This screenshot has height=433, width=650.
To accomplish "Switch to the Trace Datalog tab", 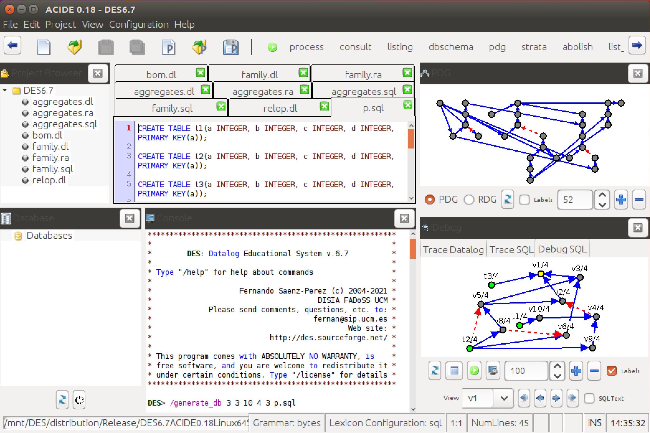I will pyautogui.click(x=453, y=250).
